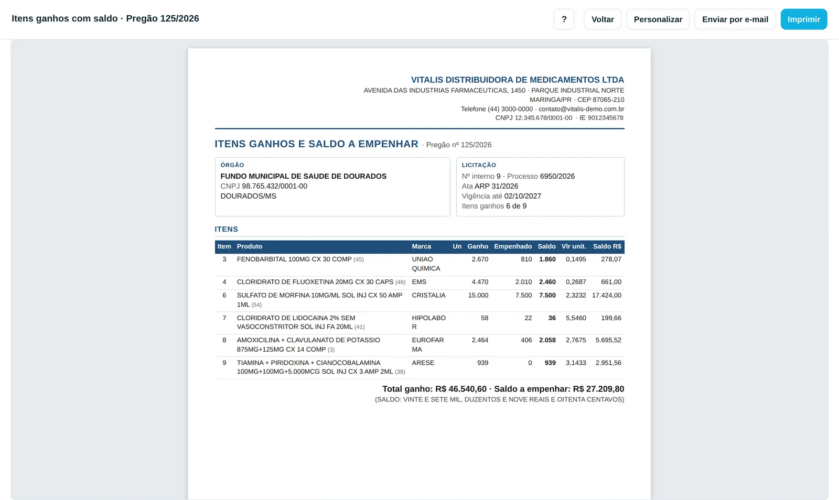Click the Marca column header
This screenshot has width=839, height=500.
[422, 246]
